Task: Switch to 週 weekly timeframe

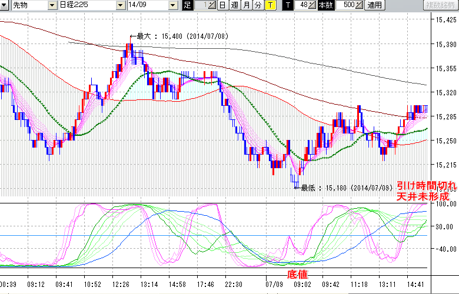Action: (x=234, y=5)
